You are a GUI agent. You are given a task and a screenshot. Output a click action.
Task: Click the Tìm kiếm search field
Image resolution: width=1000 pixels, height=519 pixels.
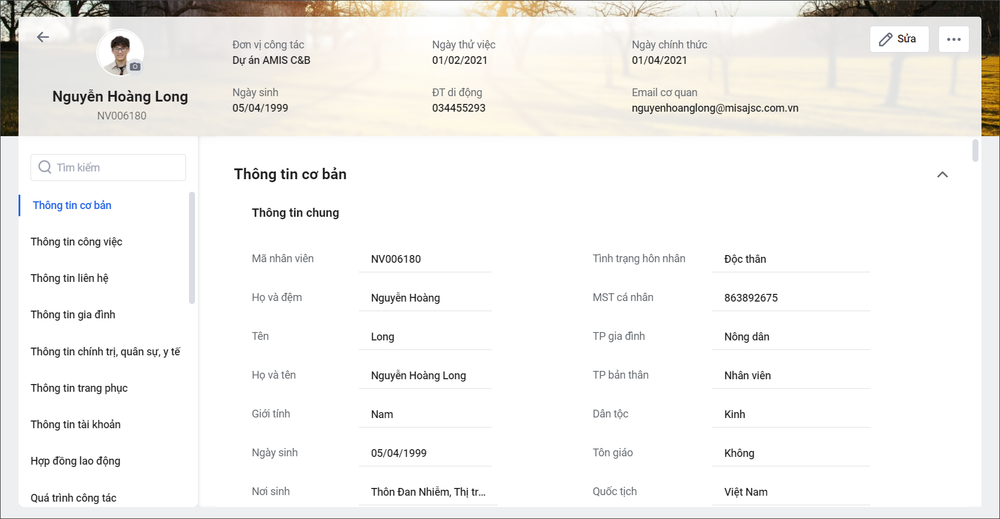tap(108, 167)
